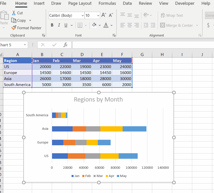Toggle Top Align vertical alignment

pos(123,14)
